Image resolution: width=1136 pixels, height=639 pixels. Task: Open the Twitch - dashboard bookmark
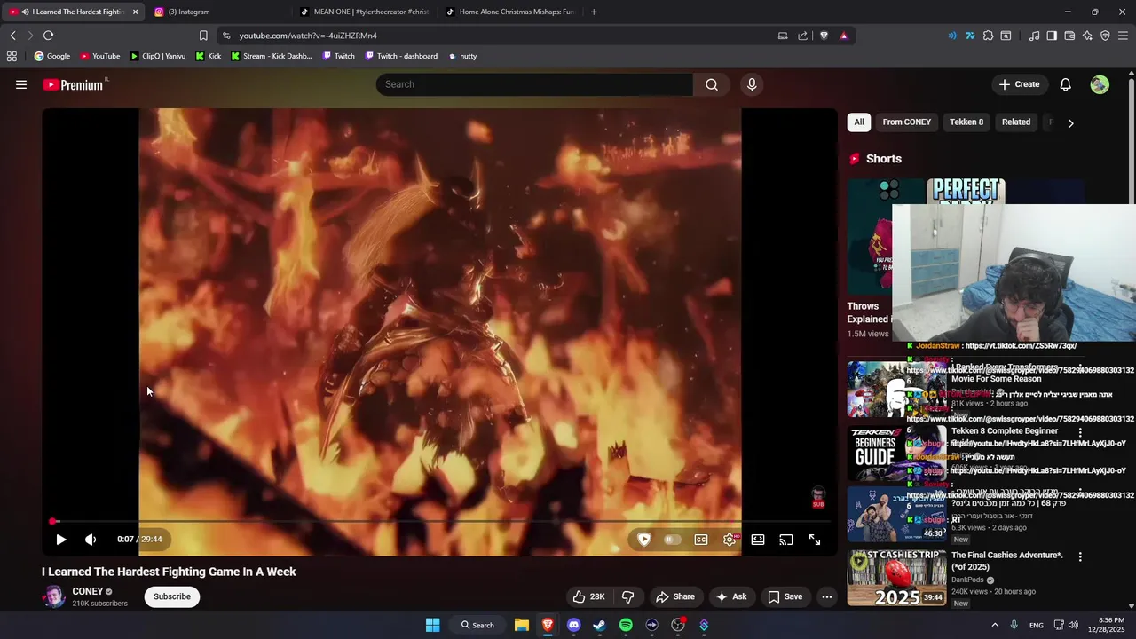coord(401,56)
